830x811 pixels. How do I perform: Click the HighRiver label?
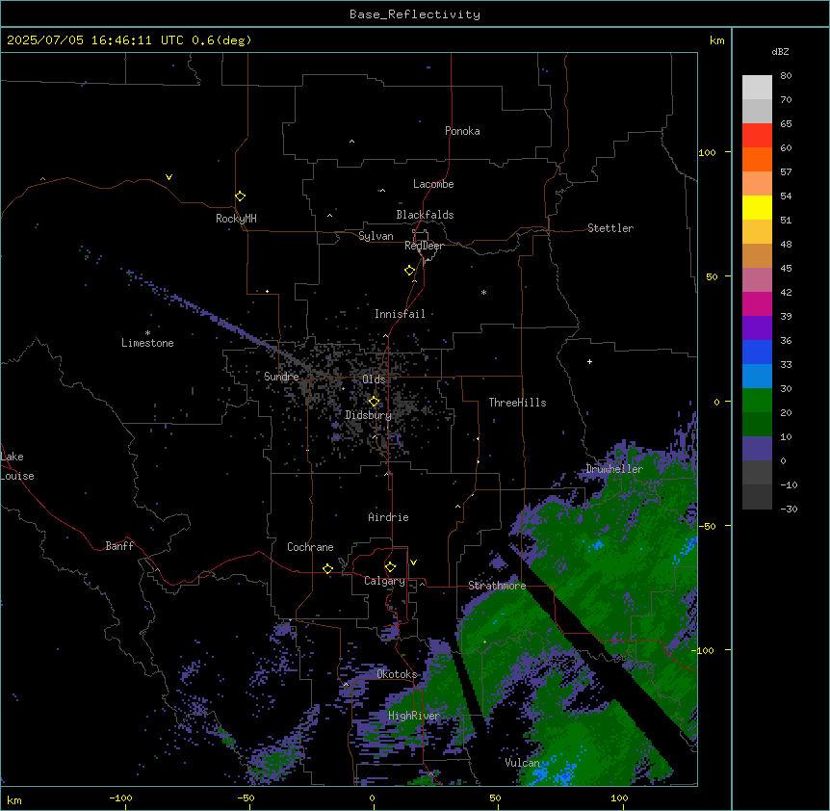[x=413, y=716]
